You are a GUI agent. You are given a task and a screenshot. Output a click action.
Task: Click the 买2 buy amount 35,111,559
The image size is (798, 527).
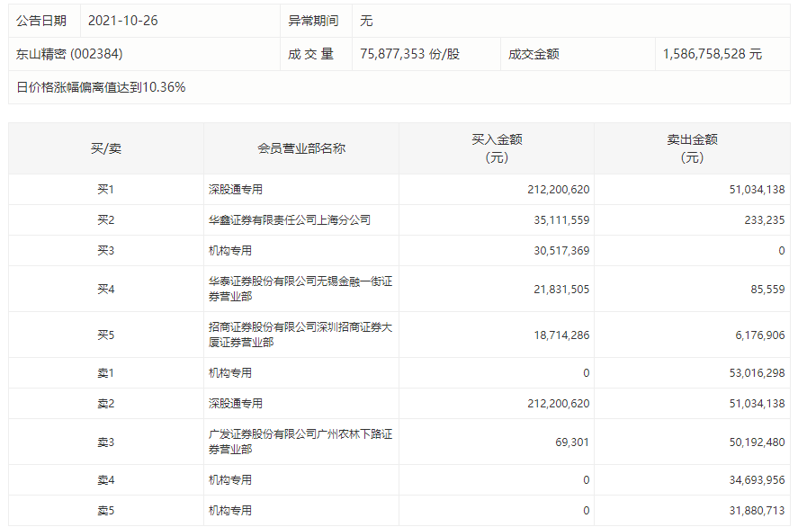pyautogui.click(x=558, y=220)
